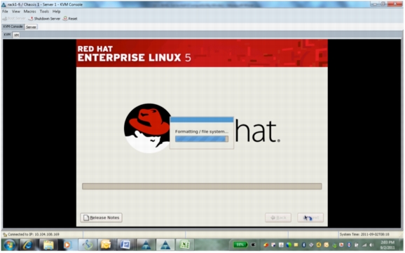This screenshot has height=253, width=405.
Task: Click the Formatting file system progress bar
Action: point(202,139)
